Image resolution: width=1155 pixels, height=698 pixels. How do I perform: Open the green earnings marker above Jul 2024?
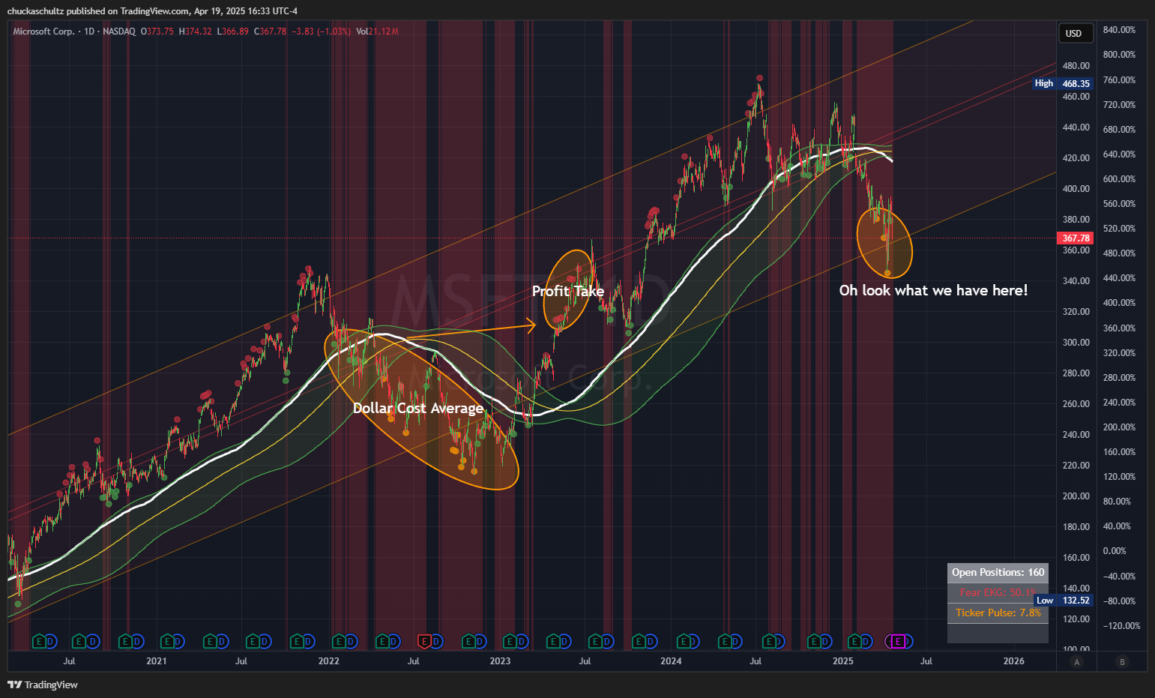coord(770,641)
